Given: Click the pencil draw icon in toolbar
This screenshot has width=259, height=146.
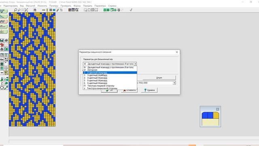Looking at the screenshot, I should [x=57, y=10].
